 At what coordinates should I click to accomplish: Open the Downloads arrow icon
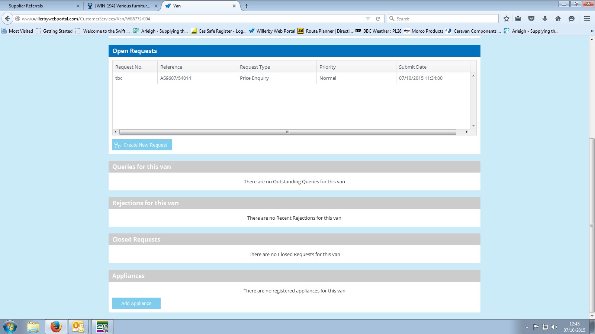(x=545, y=19)
